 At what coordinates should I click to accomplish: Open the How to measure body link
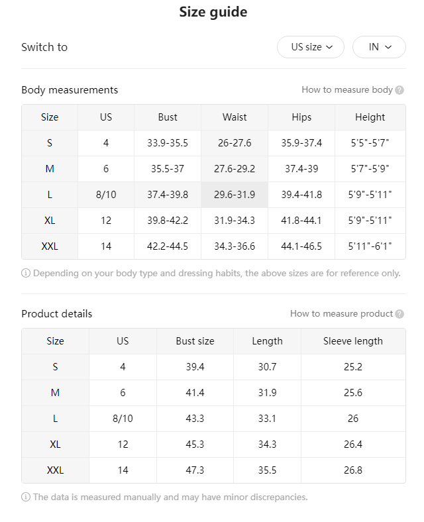(x=347, y=90)
